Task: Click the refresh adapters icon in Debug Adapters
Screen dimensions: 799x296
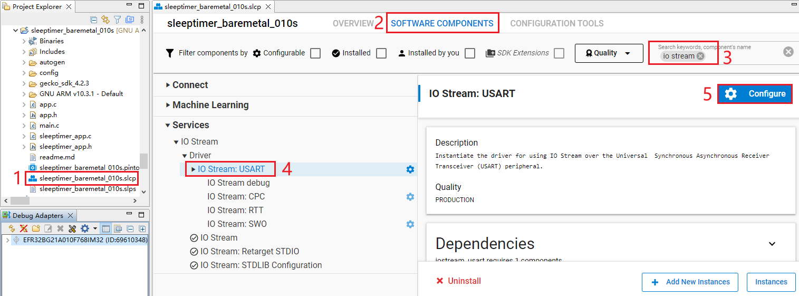Action: coord(12,228)
